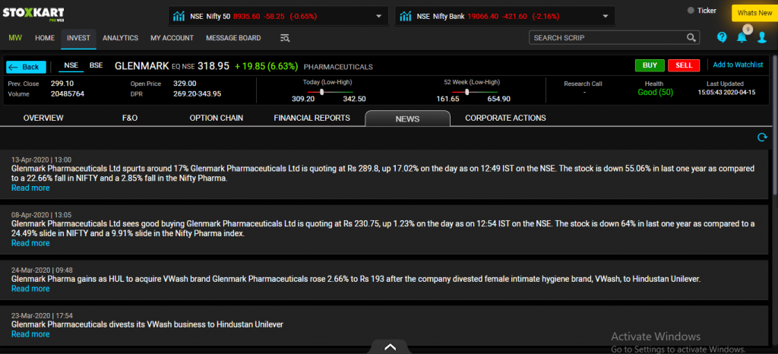Click the Last Updated timestamp value
The image size is (778, 354).
point(726,92)
